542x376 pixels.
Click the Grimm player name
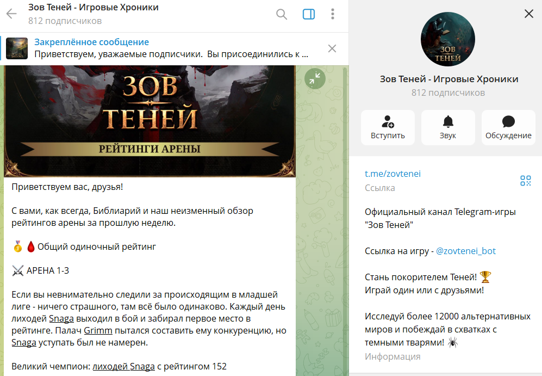(x=98, y=331)
